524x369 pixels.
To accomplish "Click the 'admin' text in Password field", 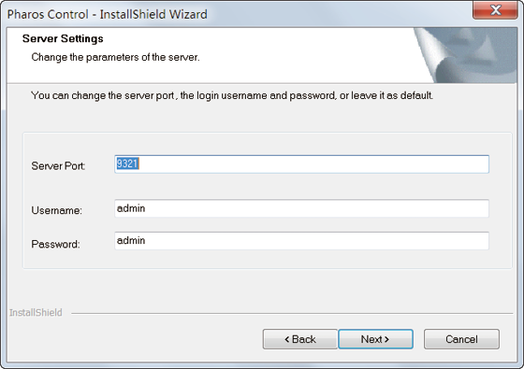I will pyautogui.click(x=131, y=241).
